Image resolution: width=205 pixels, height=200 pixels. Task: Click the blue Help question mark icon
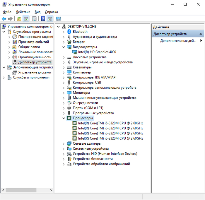[x=43, y=19]
